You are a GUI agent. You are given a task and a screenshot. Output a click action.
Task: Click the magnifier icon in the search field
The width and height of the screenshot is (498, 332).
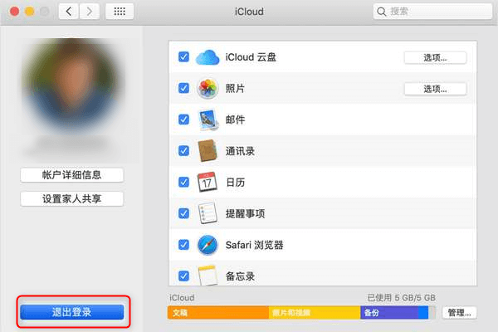point(382,12)
